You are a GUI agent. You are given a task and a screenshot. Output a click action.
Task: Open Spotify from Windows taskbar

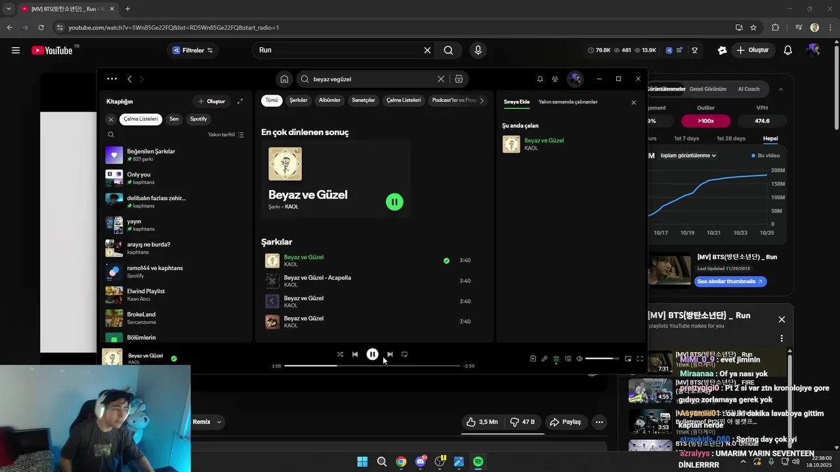point(478,462)
